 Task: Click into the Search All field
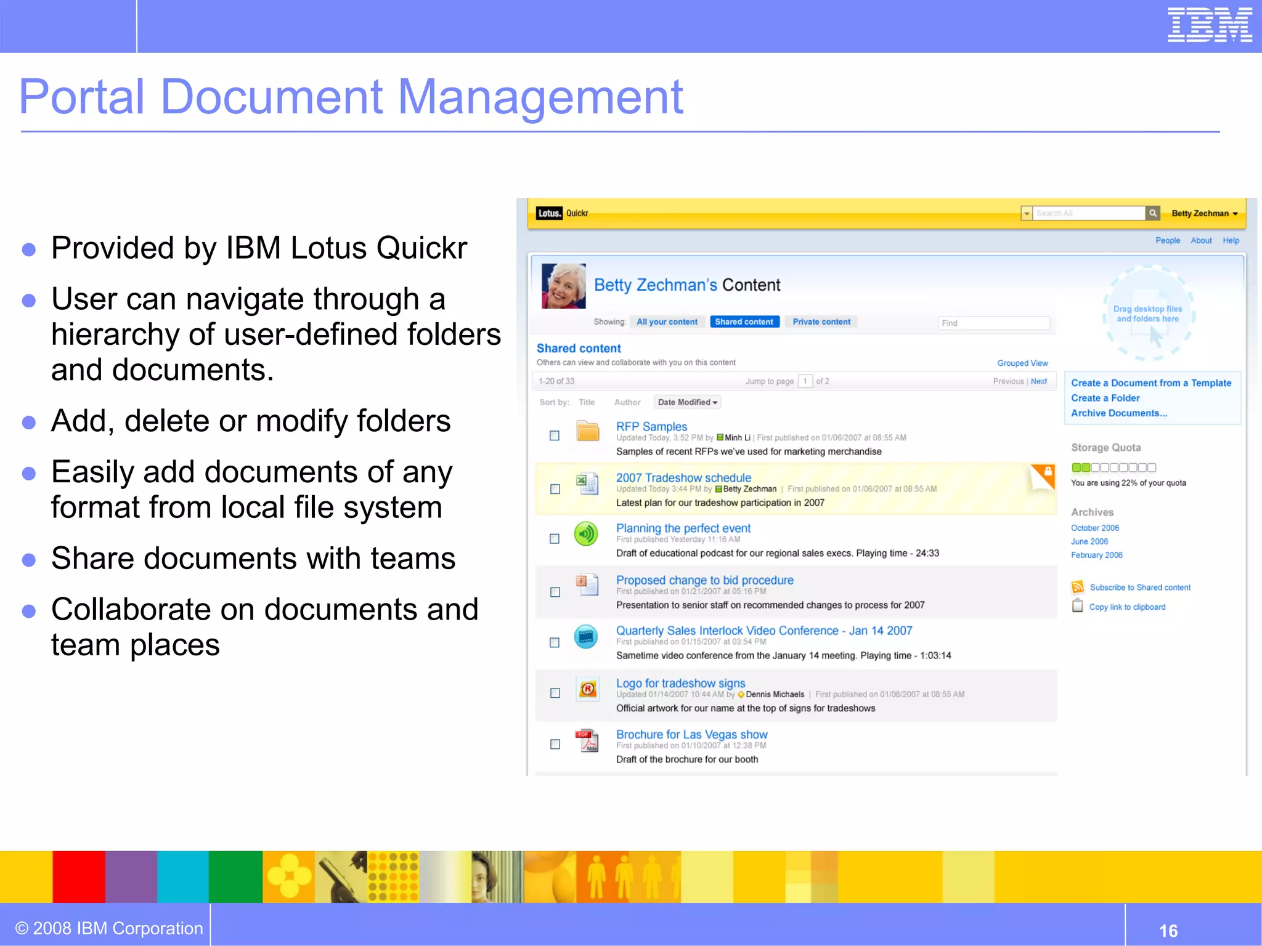[x=1089, y=213]
